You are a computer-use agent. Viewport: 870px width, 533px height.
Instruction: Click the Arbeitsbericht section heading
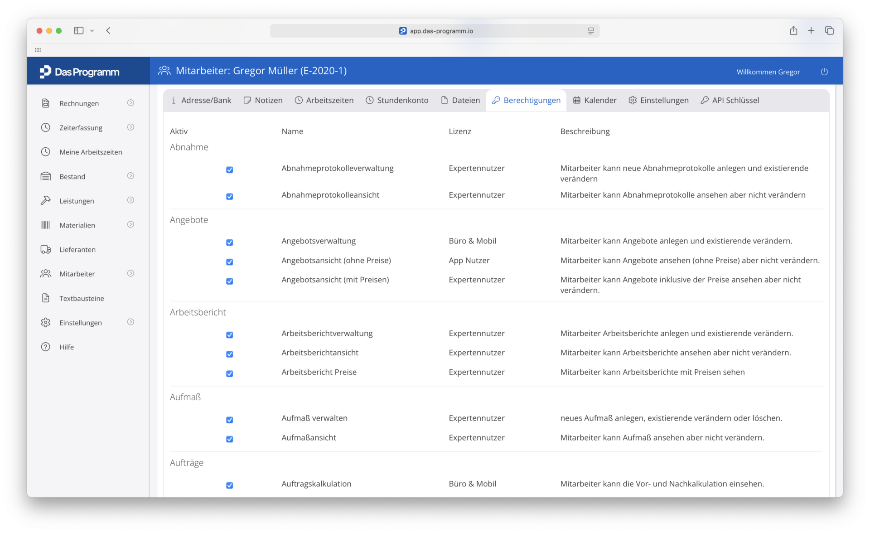click(198, 312)
